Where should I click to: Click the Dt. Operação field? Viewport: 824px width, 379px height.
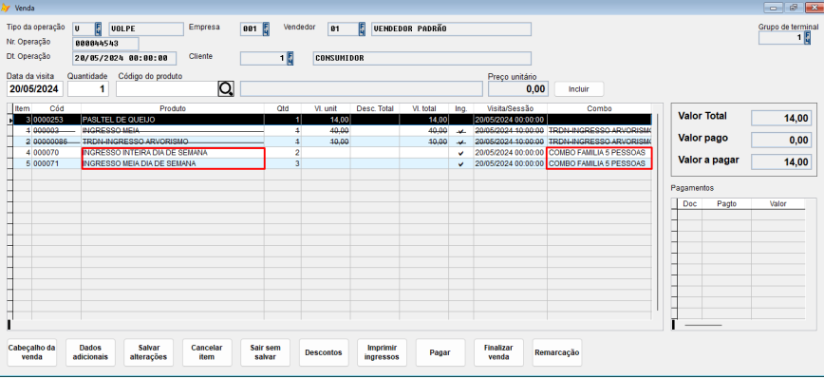tap(124, 58)
